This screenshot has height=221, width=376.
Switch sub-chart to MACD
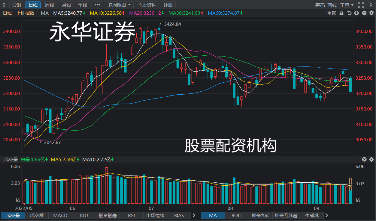pyautogui.click(x=60, y=215)
